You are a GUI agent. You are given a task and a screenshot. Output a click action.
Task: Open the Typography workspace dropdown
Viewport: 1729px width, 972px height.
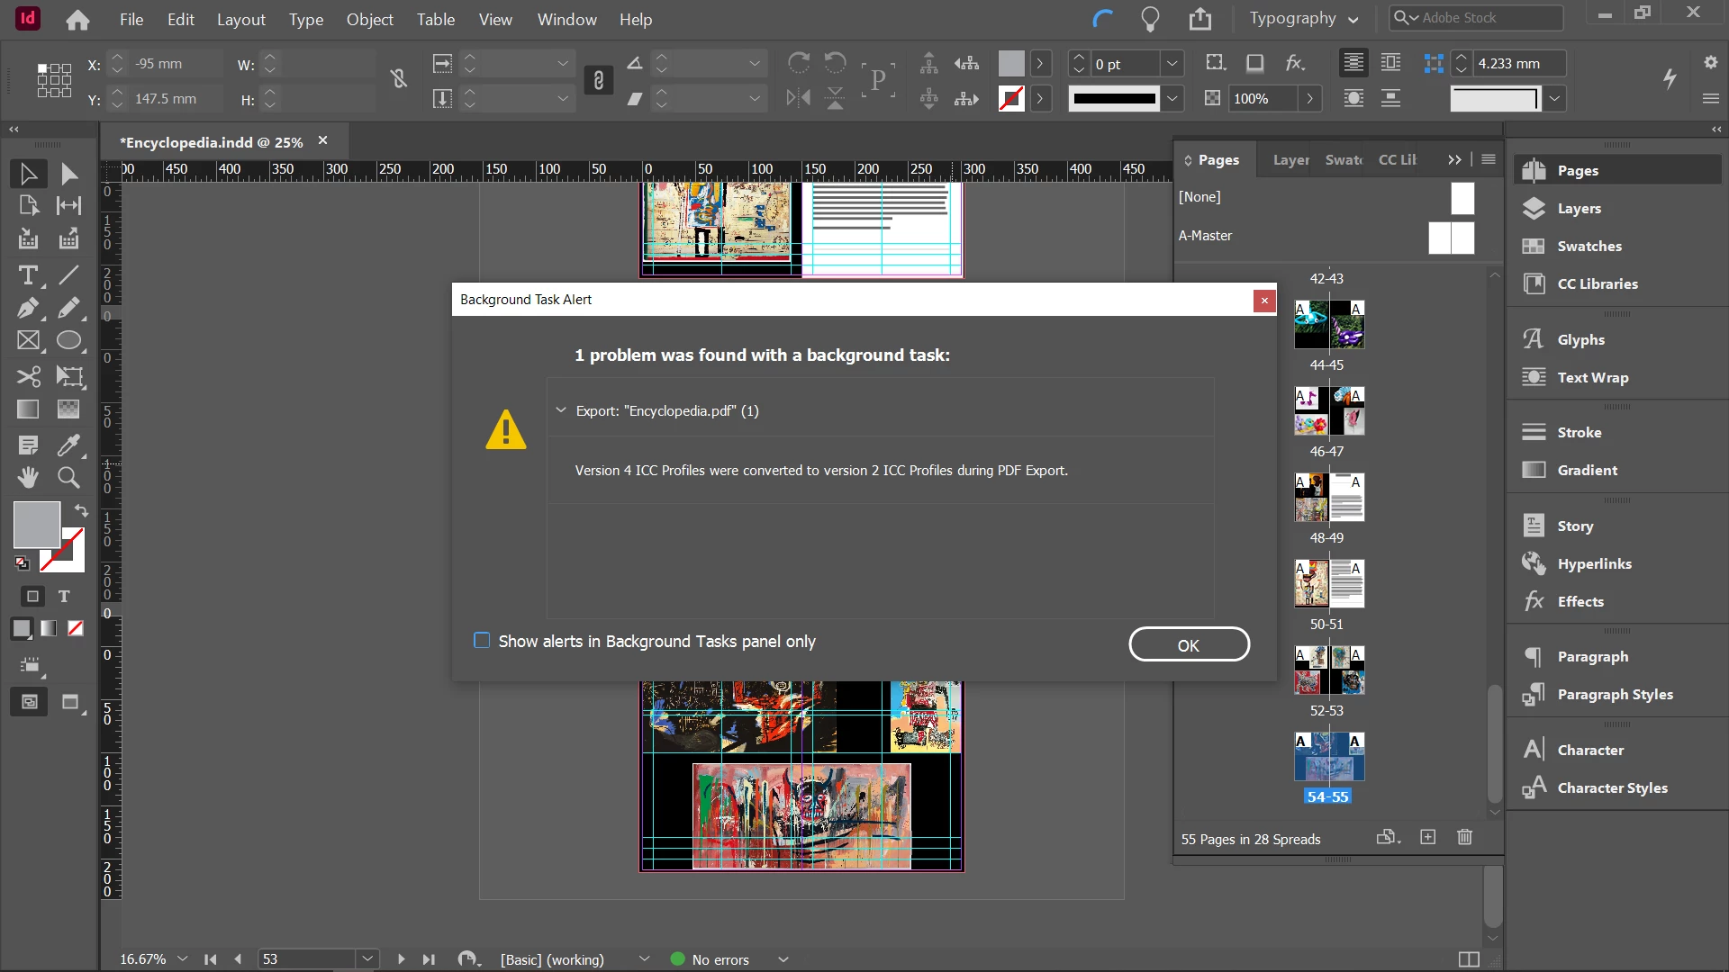1303,19
